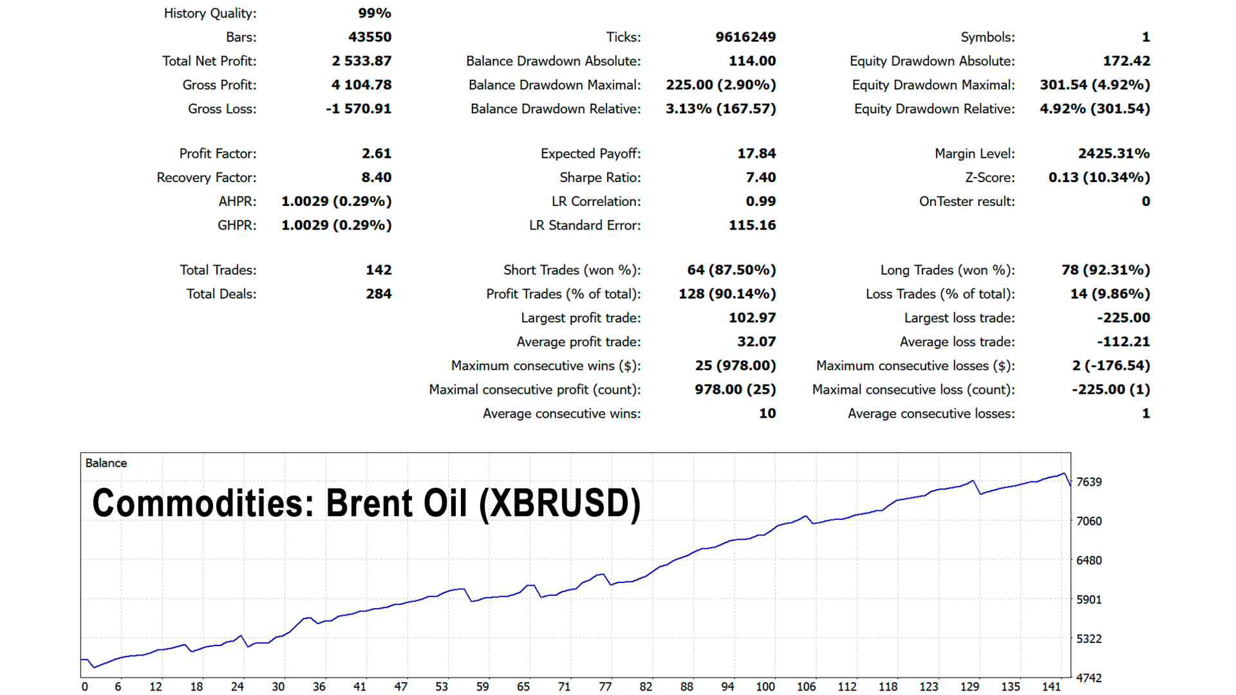Screen dimensions: 1236x695
Task: Click the History Quality 99% value
Action: coord(374,14)
